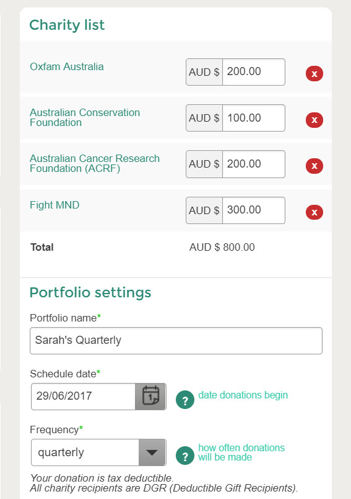Open the schedule date calendar picker
The width and height of the screenshot is (351, 499).
(150, 397)
